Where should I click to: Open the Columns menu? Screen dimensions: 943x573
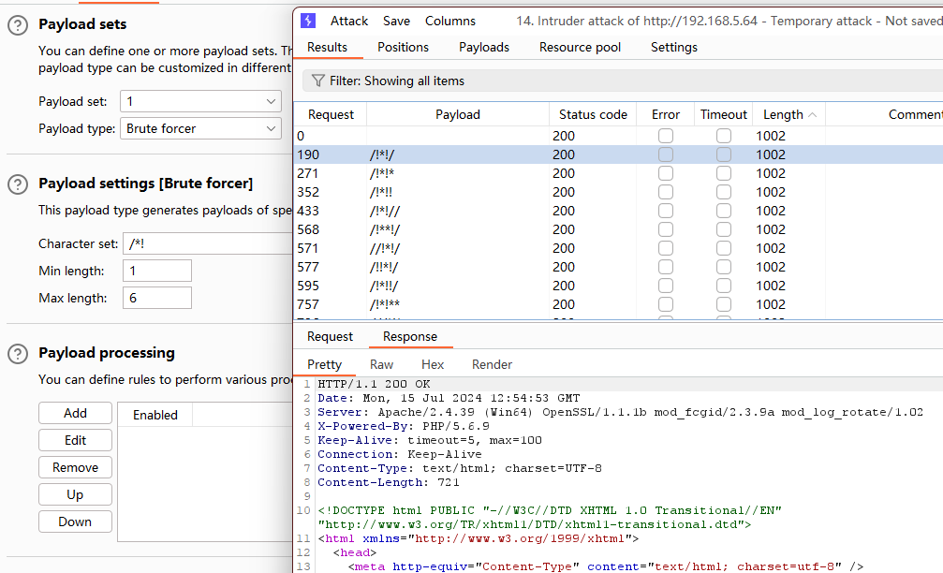pyautogui.click(x=450, y=21)
